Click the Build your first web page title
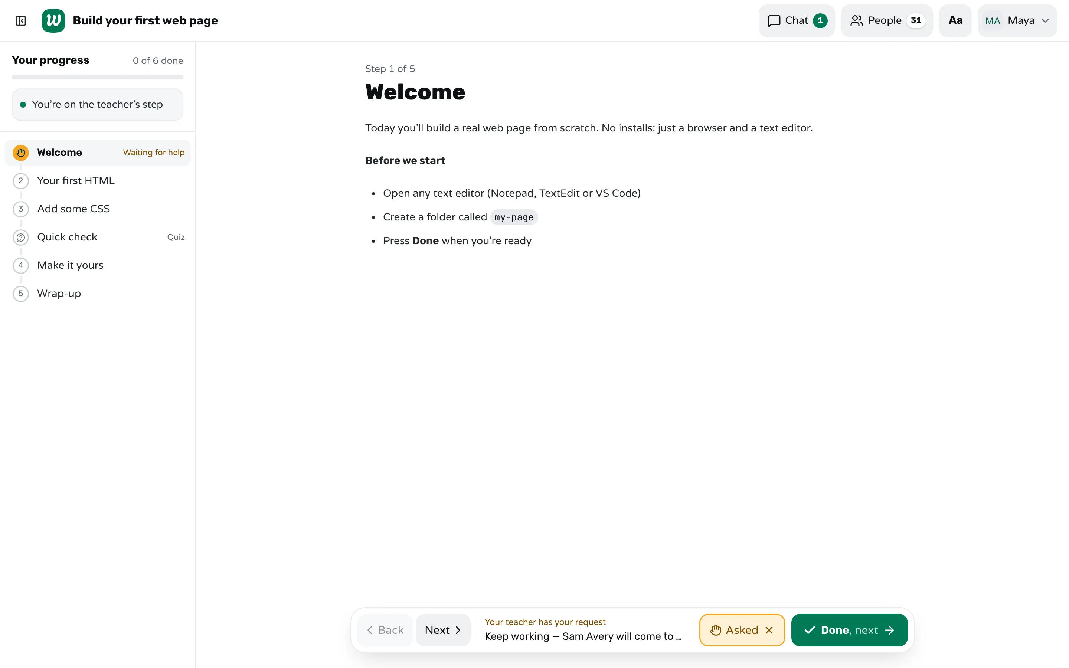 [146, 21]
